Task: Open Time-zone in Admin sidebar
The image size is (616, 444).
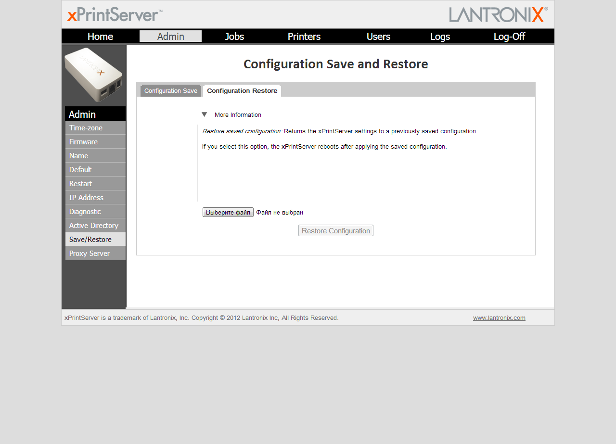Action: click(95, 128)
